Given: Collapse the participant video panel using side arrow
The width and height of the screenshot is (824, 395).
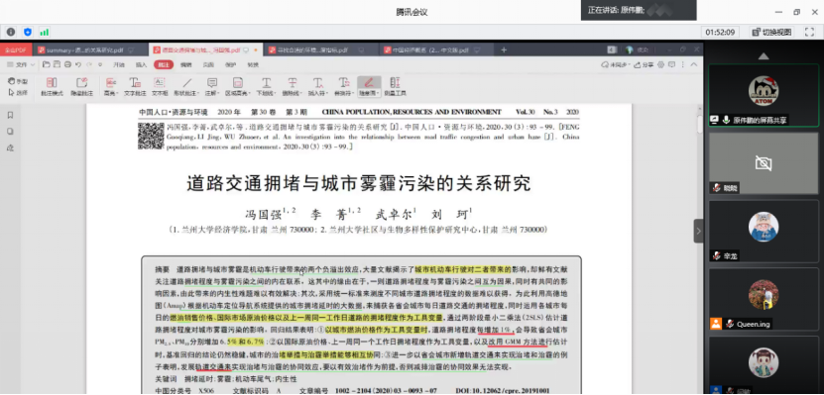Looking at the screenshot, I should pos(698,231).
